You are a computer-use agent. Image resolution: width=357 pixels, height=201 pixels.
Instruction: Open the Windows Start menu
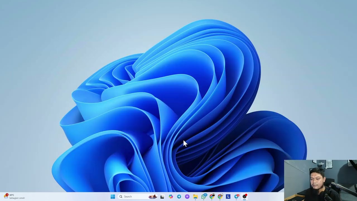[x=113, y=197]
